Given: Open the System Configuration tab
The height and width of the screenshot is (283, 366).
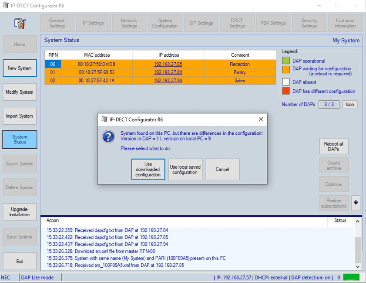Looking at the screenshot, I should tap(165, 23).
